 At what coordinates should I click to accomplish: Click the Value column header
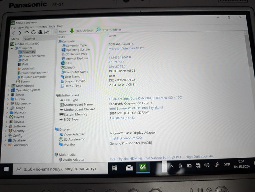click(112, 35)
